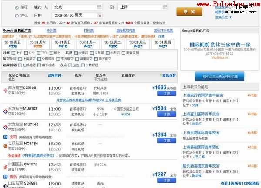Screen dimensions: 261x188
Task: Click the 吉祥航空 logo on HO1184 row
Action: click(x=6, y=146)
